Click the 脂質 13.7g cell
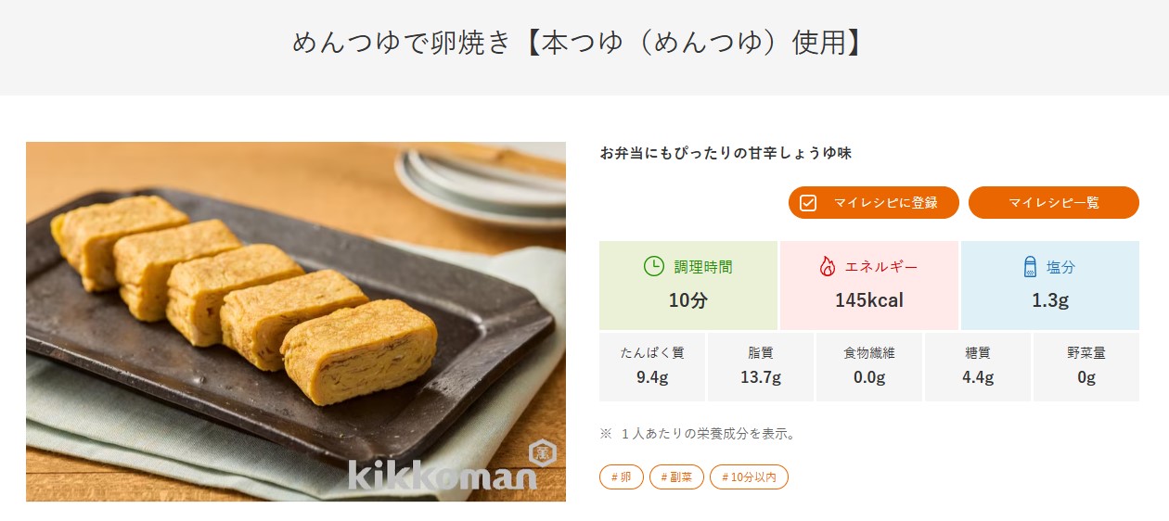This screenshot has height=521, width=1169. click(761, 367)
